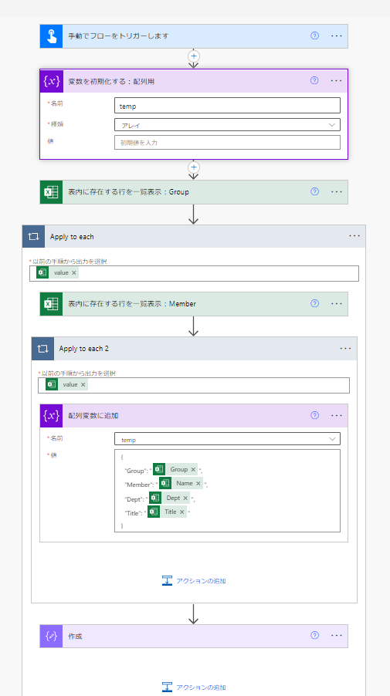Open ellipsis menu on append-to-array step
This screenshot has width=390, height=696.
pyautogui.click(x=337, y=415)
